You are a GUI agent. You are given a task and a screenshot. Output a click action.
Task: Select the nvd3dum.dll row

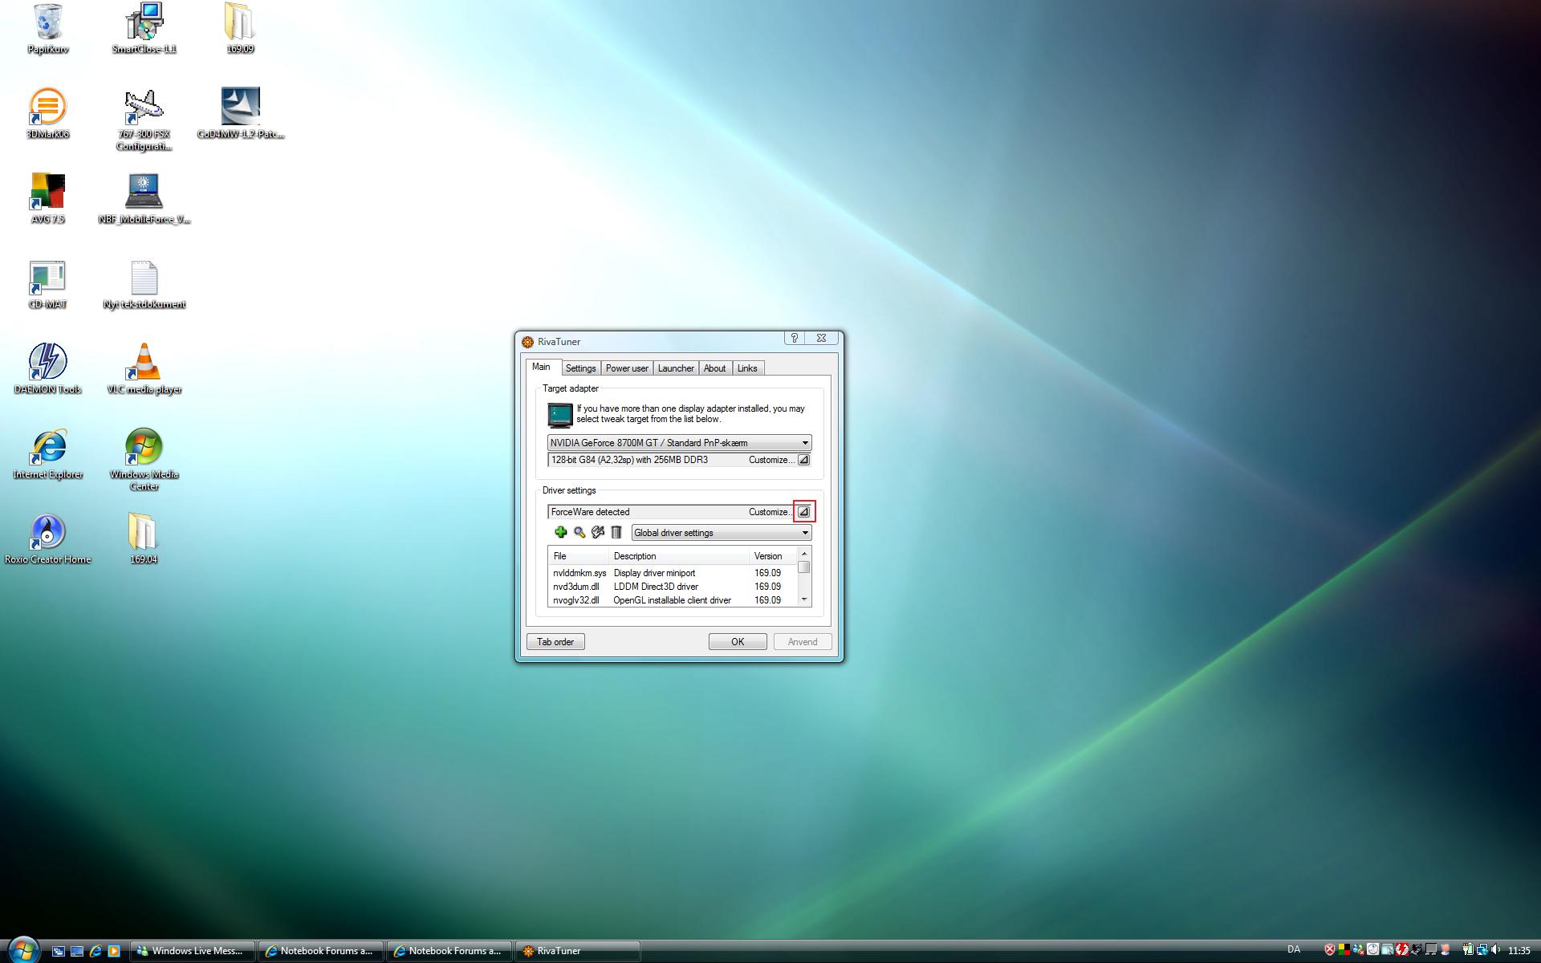pos(673,587)
